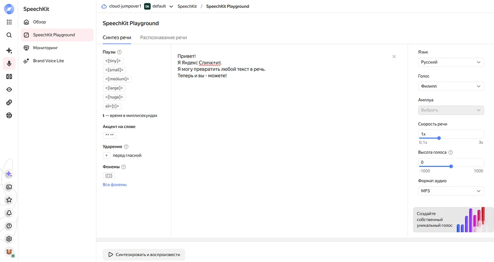Open Brand Voice Lite sidebar item
This screenshot has height=262, width=494.
57,61
